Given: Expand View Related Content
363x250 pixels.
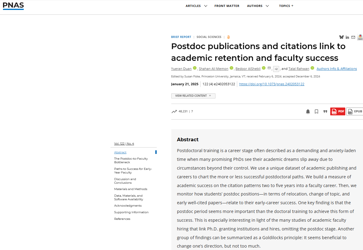Looking at the screenshot, I should click(193, 96).
